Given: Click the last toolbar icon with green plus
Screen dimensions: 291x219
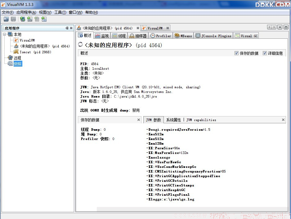Looking at the screenshot, I should tap(44, 19).
